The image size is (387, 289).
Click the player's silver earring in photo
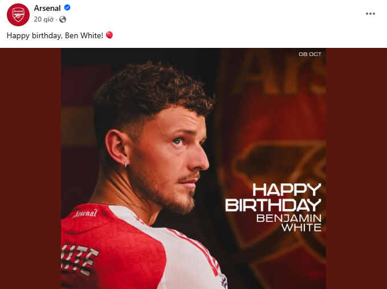tap(125, 164)
